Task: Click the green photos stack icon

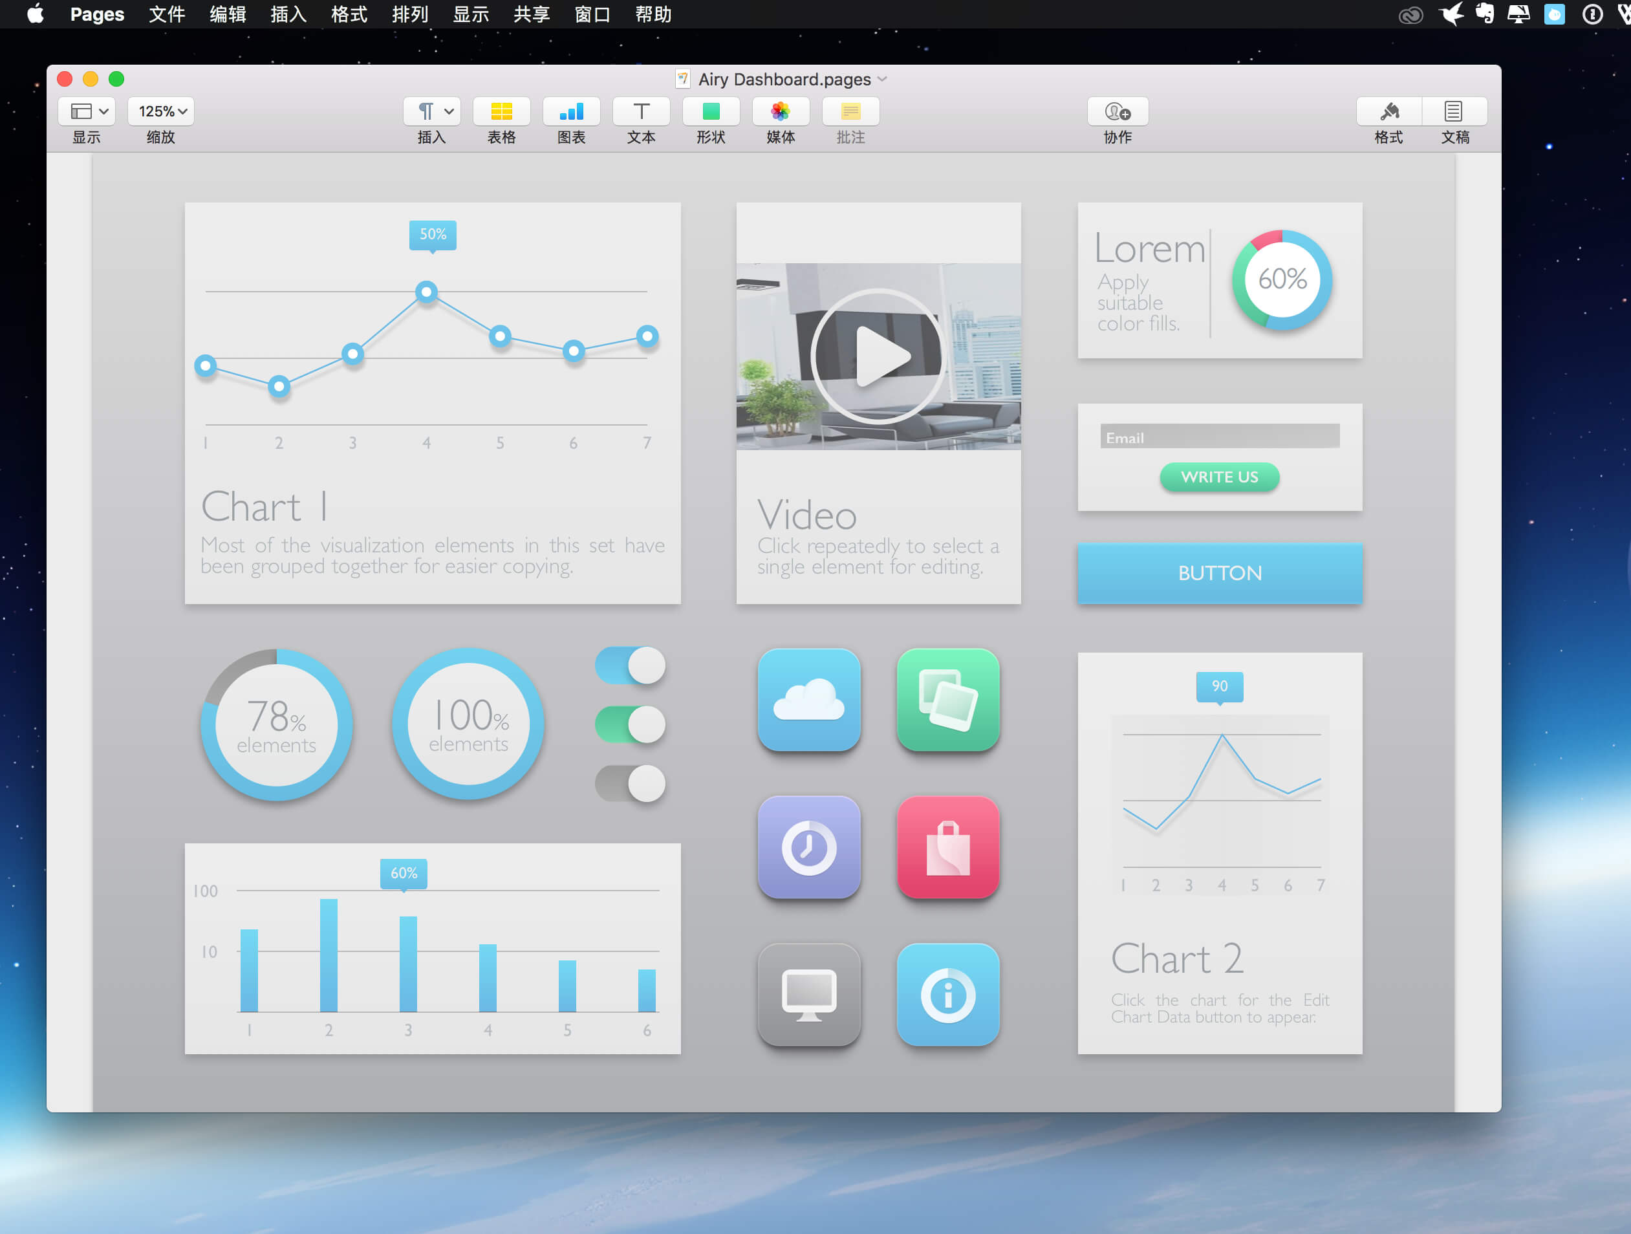Action: (x=948, y=699)
